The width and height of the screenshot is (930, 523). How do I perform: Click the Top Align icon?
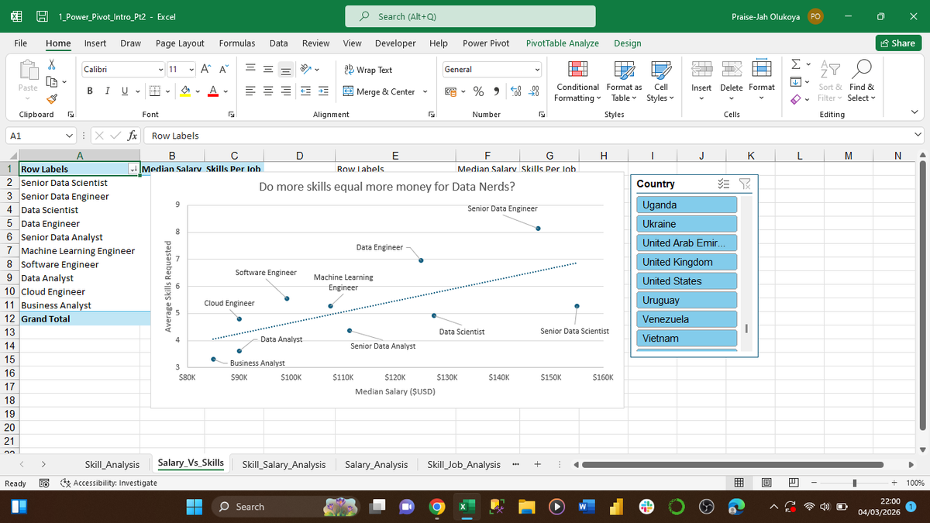point(252,70)
